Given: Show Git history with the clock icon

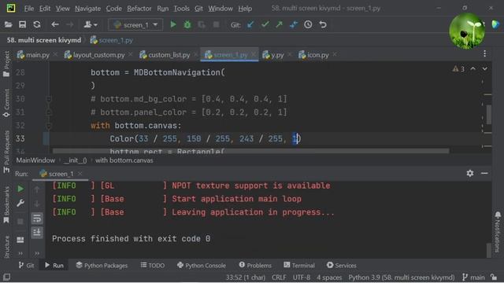Looking at the screenshot, I should click(x=308, y=24).
